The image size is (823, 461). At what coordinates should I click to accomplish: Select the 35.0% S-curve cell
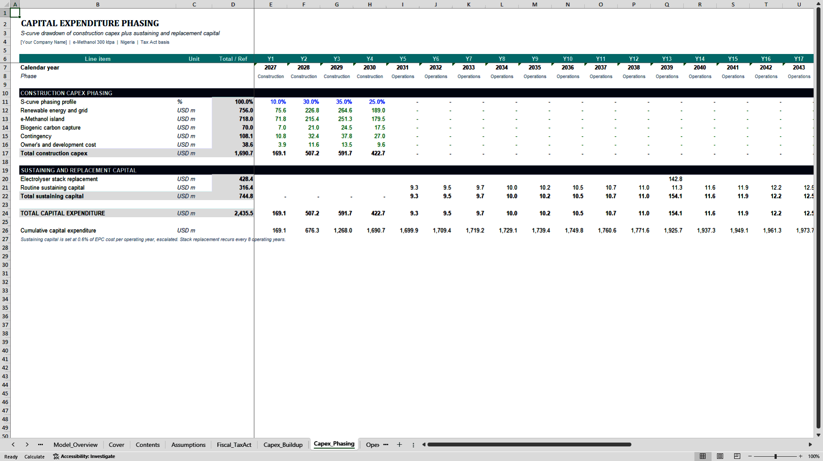[x=336, y=102]
